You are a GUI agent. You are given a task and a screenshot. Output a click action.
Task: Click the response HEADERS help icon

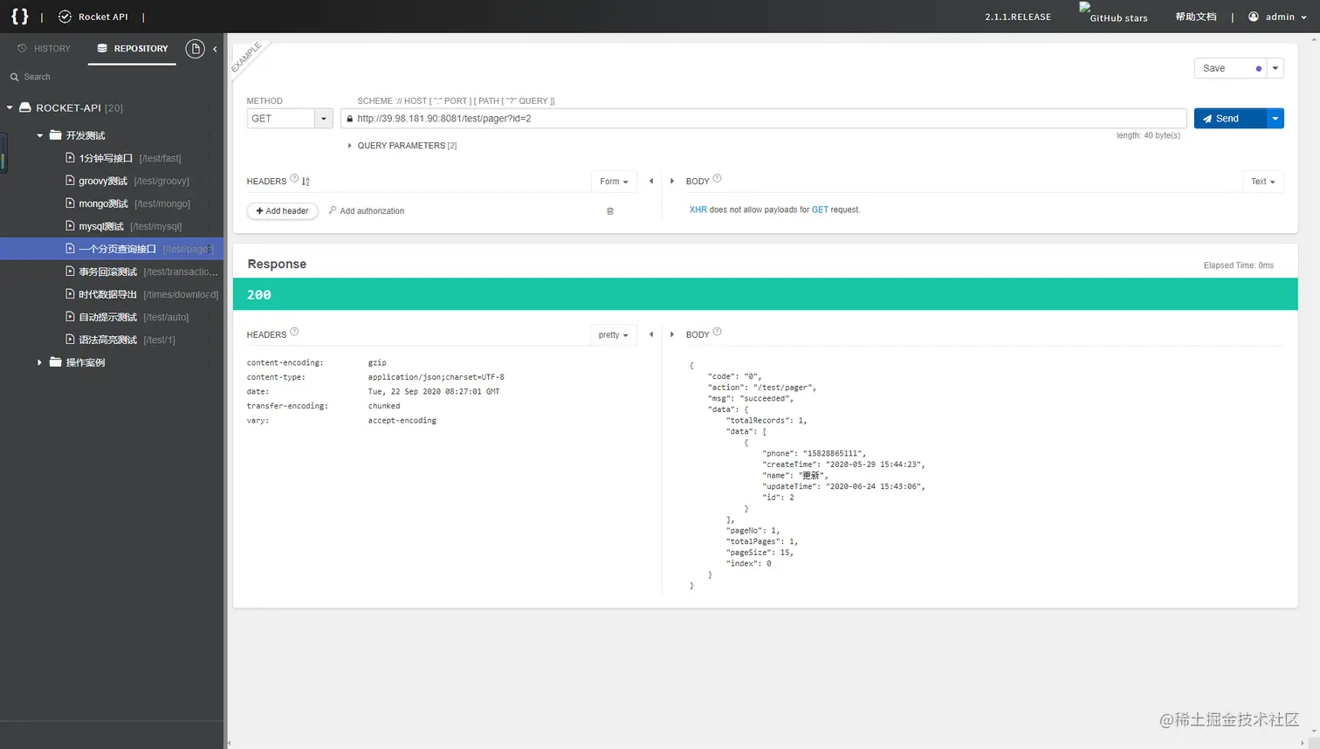pyautogui.click(x=294, y=332)
